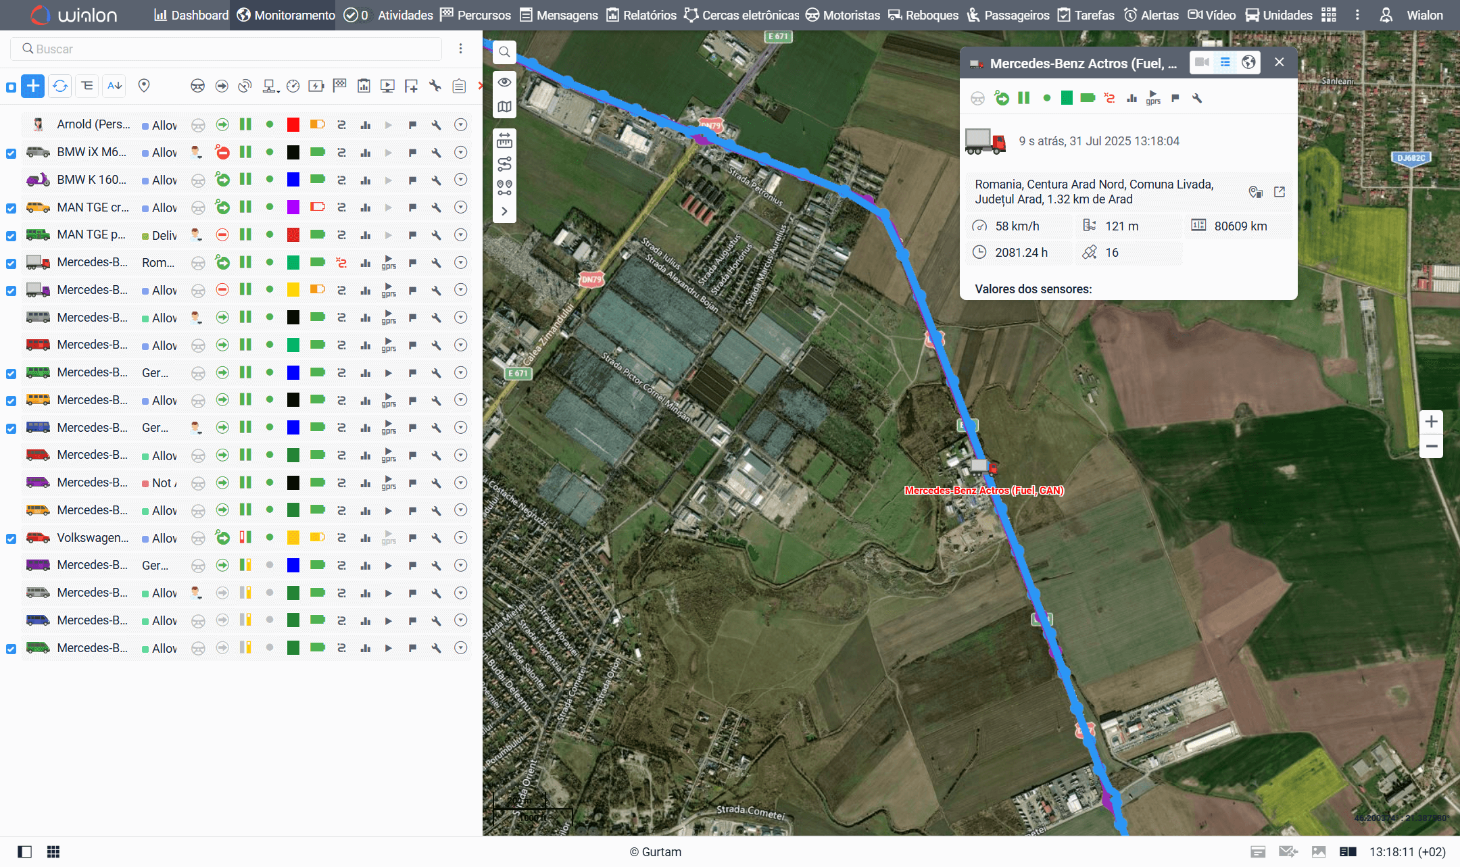
Task: Uncheck the BMW iX M6 checkbox
Action: coord(11,153)
